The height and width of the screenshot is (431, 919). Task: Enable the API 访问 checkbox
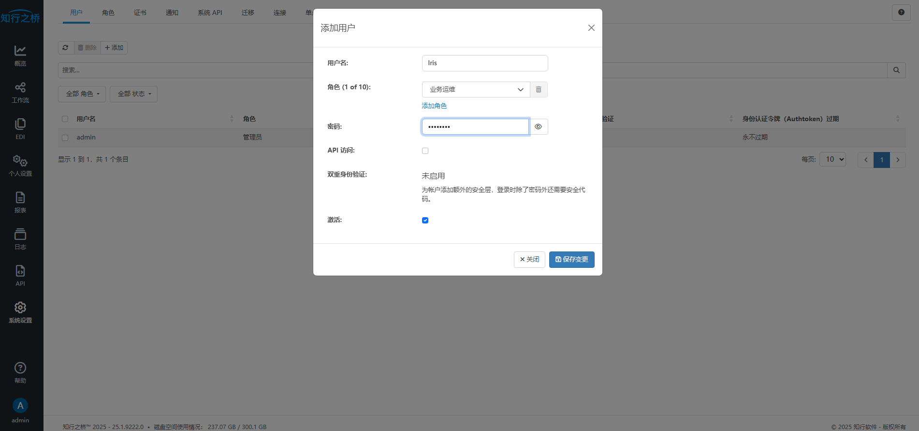coord(425,151)
